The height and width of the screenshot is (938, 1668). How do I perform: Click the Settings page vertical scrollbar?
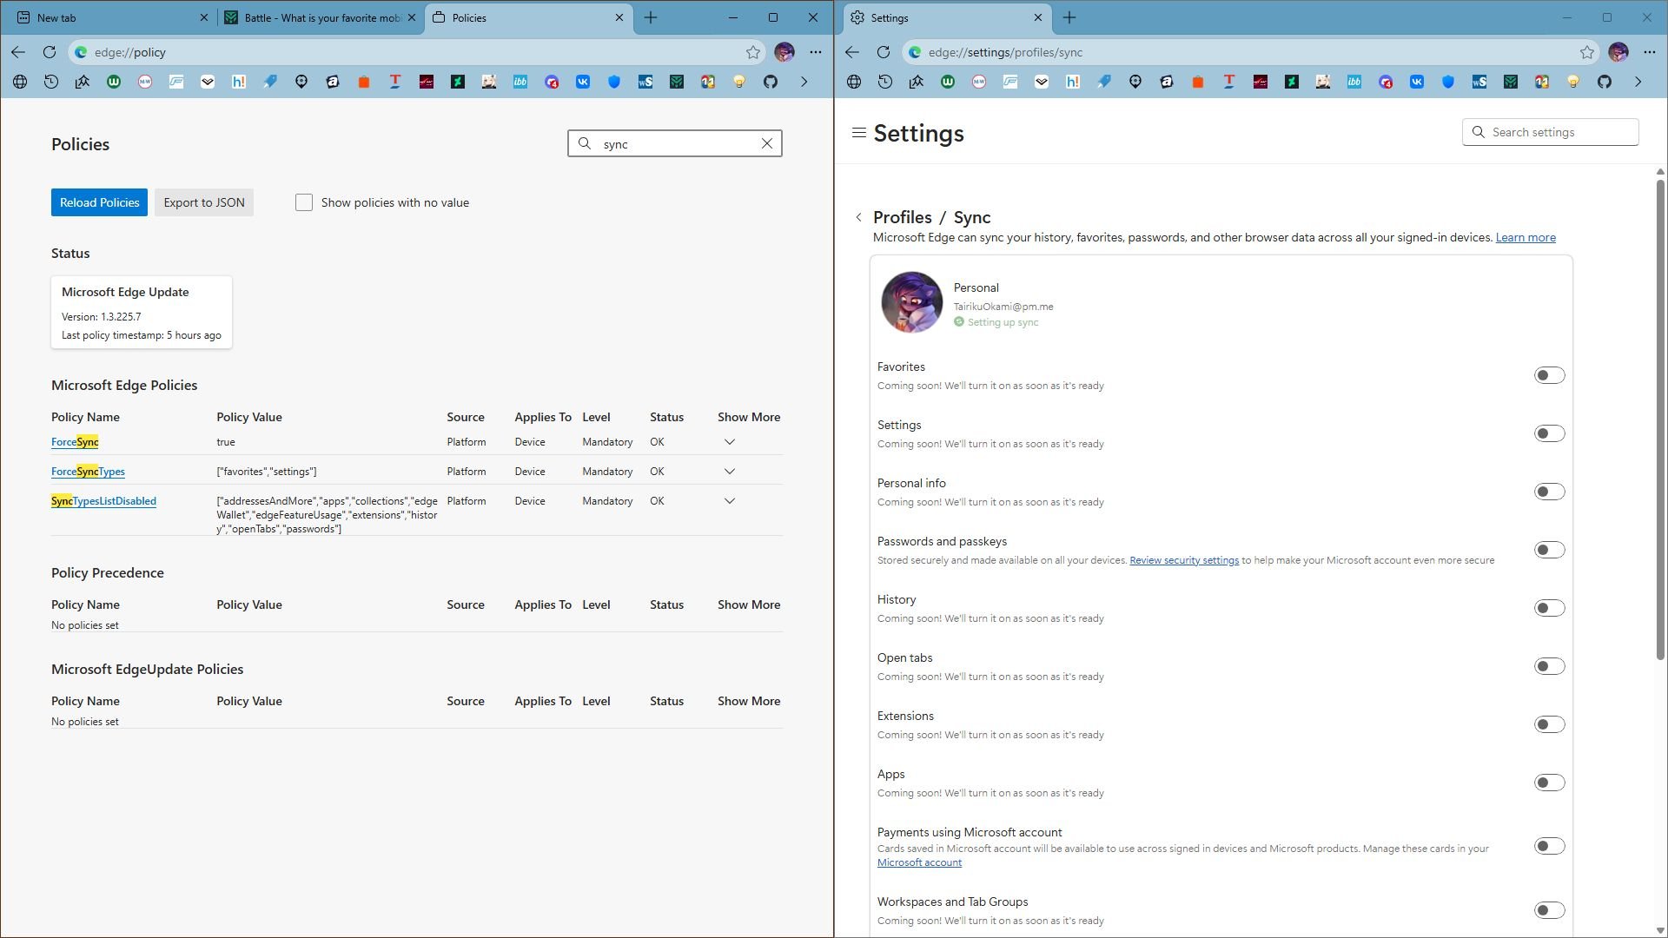(1660, 419)
